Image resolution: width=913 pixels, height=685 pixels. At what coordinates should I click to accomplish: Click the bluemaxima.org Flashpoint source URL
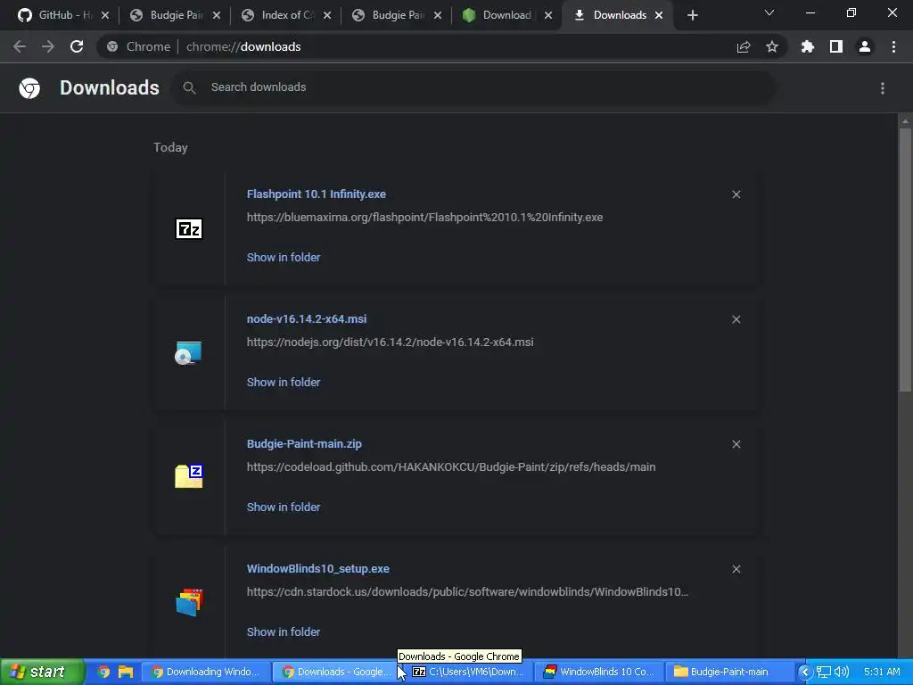click(x=424, y=218)
